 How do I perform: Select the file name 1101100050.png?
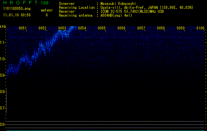click(x=17, y=9)
